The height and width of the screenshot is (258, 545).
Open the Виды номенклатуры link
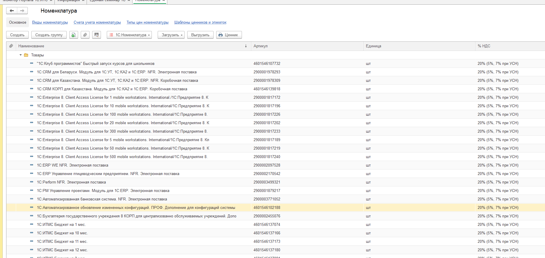[x=50, y=22]
